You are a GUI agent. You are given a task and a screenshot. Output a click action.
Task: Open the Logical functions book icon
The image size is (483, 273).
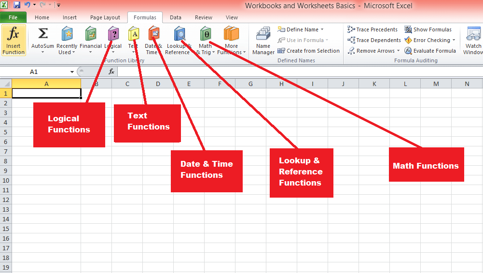(113, 33)
